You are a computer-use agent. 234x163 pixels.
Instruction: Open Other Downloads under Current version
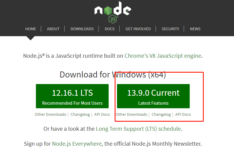(x=131, y=115)
